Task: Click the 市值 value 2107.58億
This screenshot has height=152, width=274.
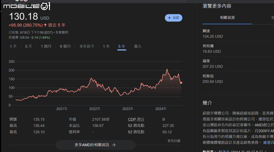Action: [101, 119]
